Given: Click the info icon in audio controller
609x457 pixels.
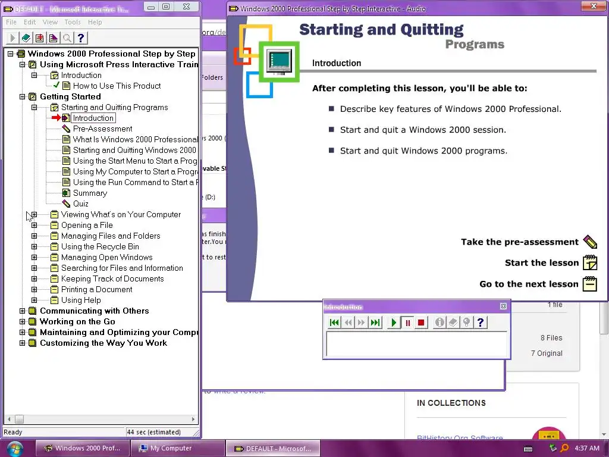Looking at the screenshot, I should (440, 323).
